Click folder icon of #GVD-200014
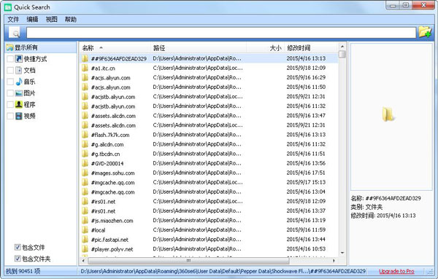The image size is (438, 279). click(85, 163)
